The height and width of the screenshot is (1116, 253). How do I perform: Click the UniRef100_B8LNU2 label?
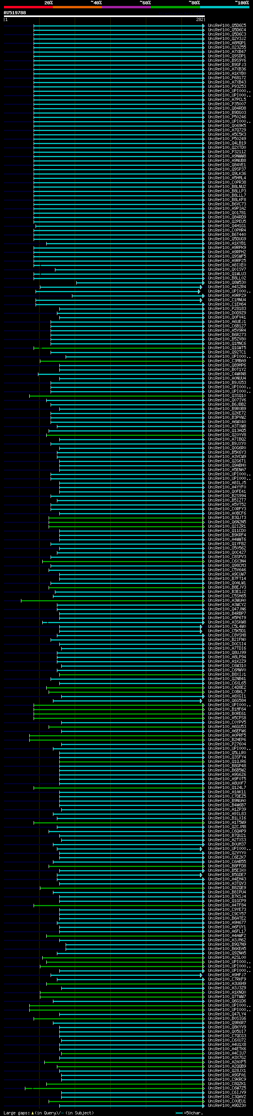227,187
